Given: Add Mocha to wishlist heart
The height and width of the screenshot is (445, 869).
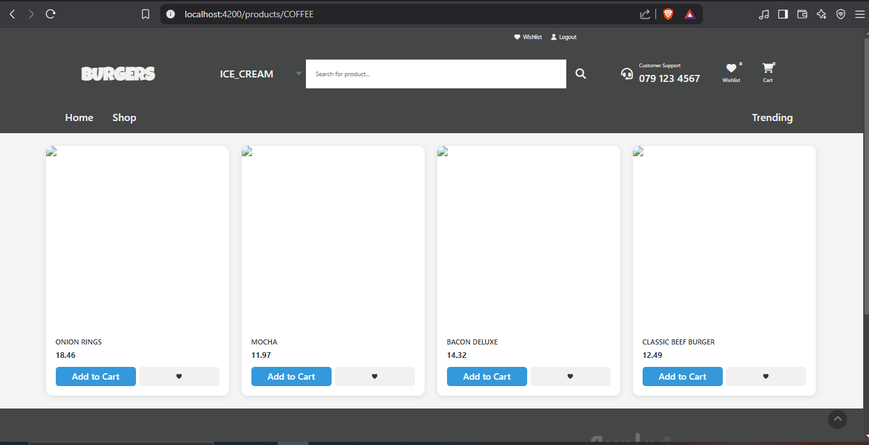Looking at the screenshot, I should pyautogui.click(x=375, y=376).
